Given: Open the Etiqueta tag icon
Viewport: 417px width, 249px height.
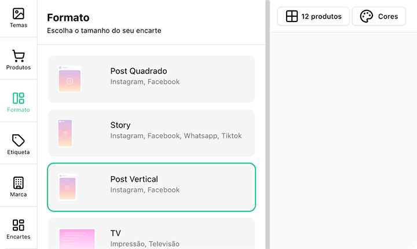Looking at the screenshot, I should point(19,141).
